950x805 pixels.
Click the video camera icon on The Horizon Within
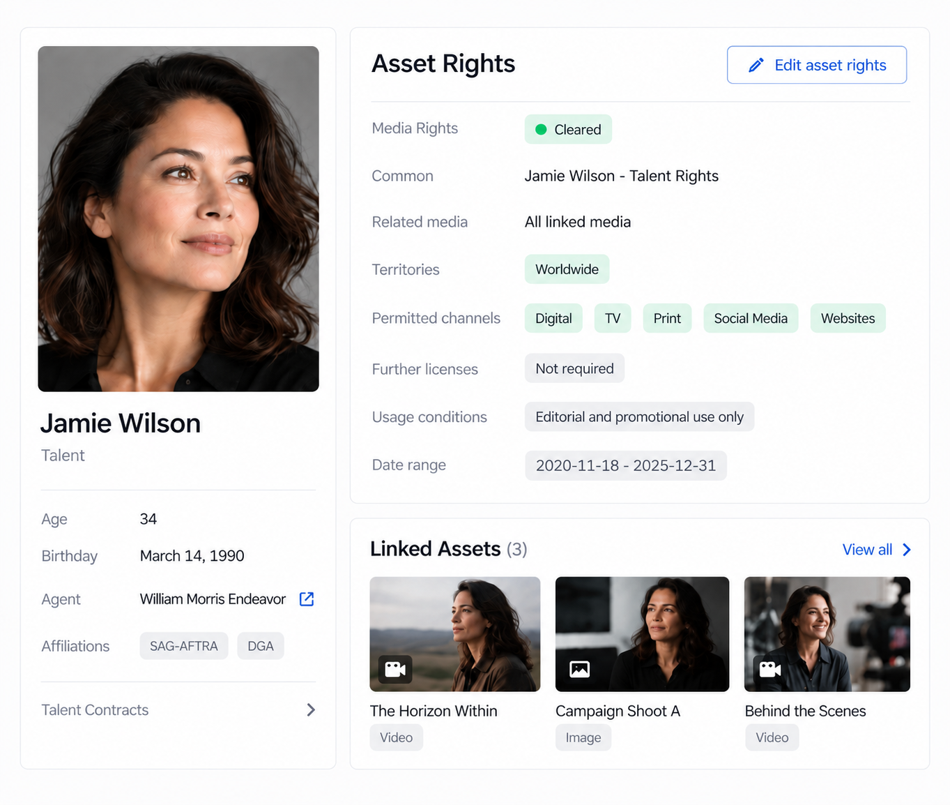[x=395, y=670]
